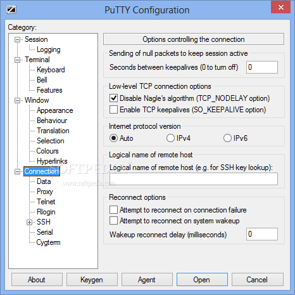Open the Bell settings category
This screenshot has height=295, width=295.
(42, 80)
